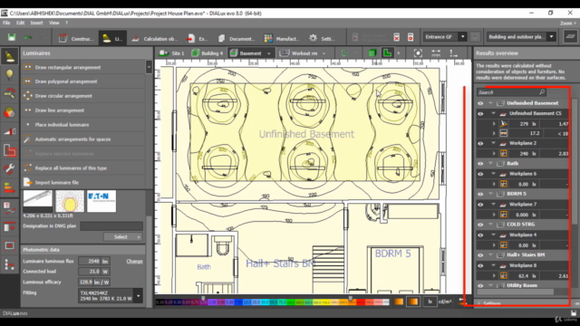Click the Change link beside luminous flux
The width and height of the screenshot is (580, 326).
tap(134, 261)
